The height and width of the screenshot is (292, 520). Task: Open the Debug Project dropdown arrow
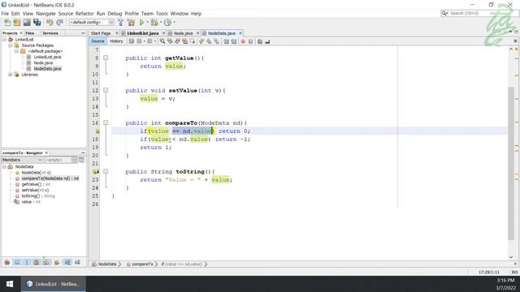tap(161, 23)
